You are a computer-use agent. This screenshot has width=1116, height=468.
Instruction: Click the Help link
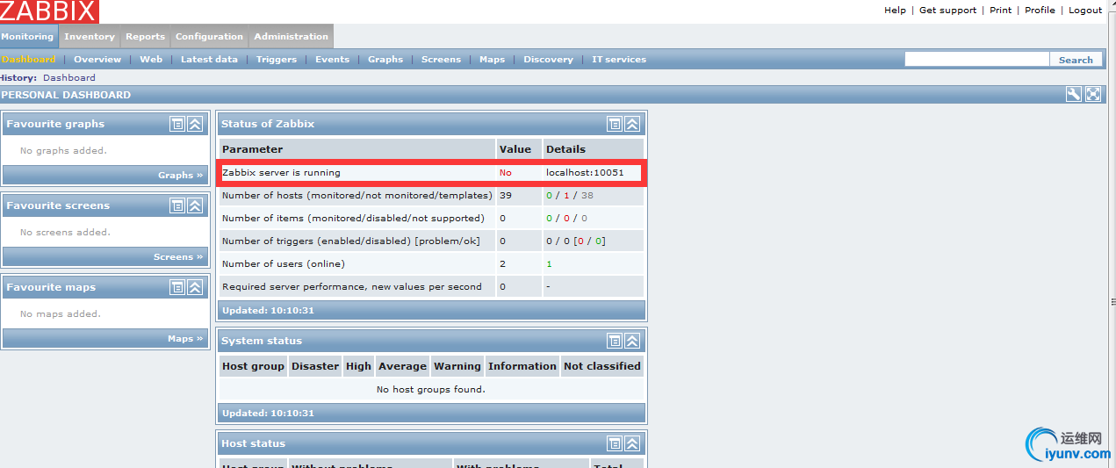coord(895,11)
